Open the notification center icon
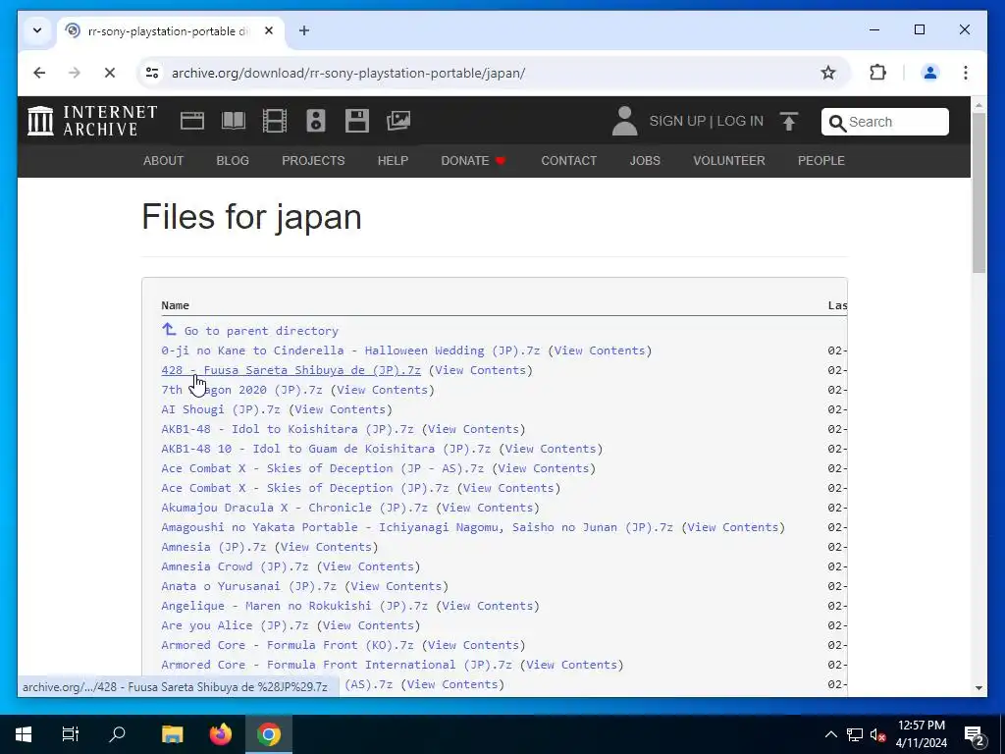The image size is (1005, 754). pyautogui.click(x=974, y=734)
